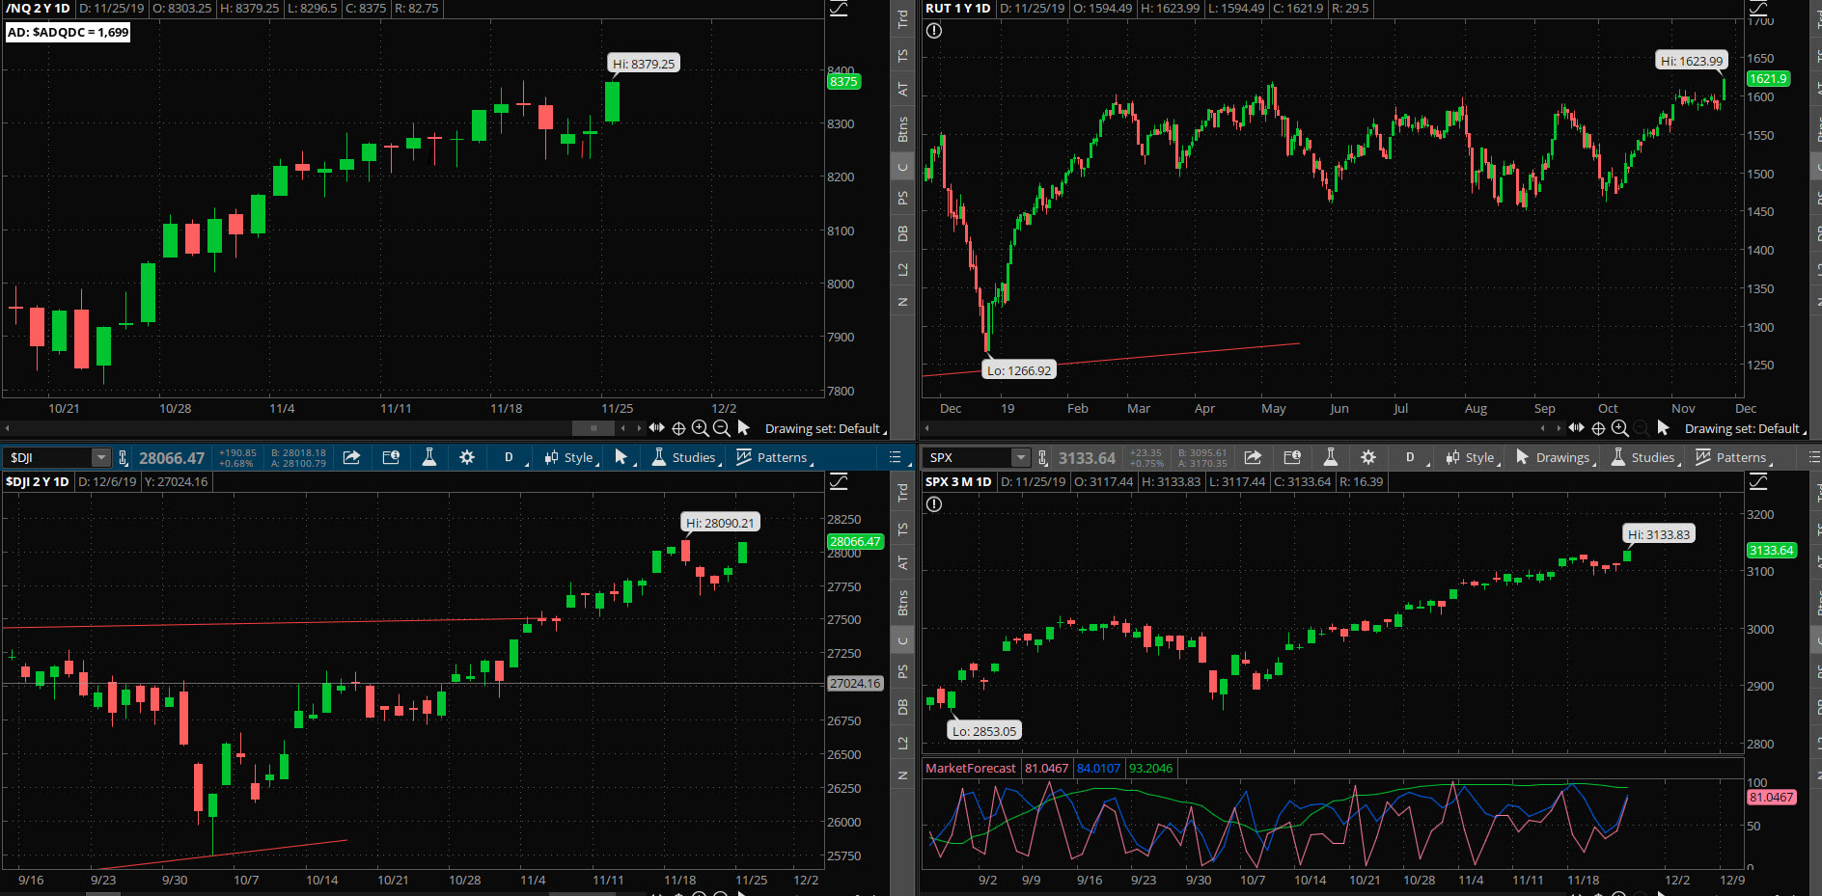Click the alert circle icon on the SPX chart
The height and width of the screenshot is (896, 1822).
pyautogui.click(x=934, y=504)
